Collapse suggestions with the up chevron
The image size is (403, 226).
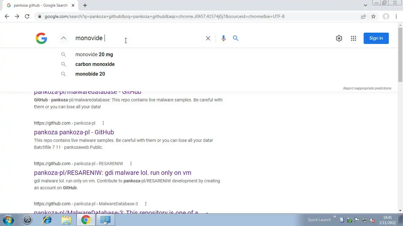coord(64,38)
